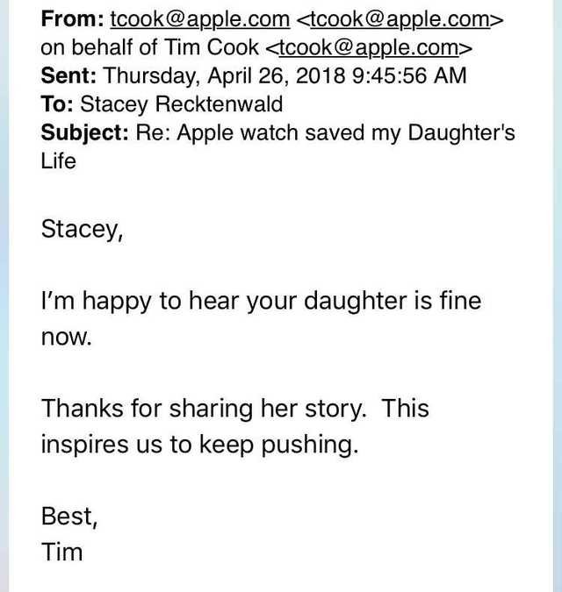
Task: Click the bold "To:" header label
Action: pyautogui.click(x=57, y=103)
